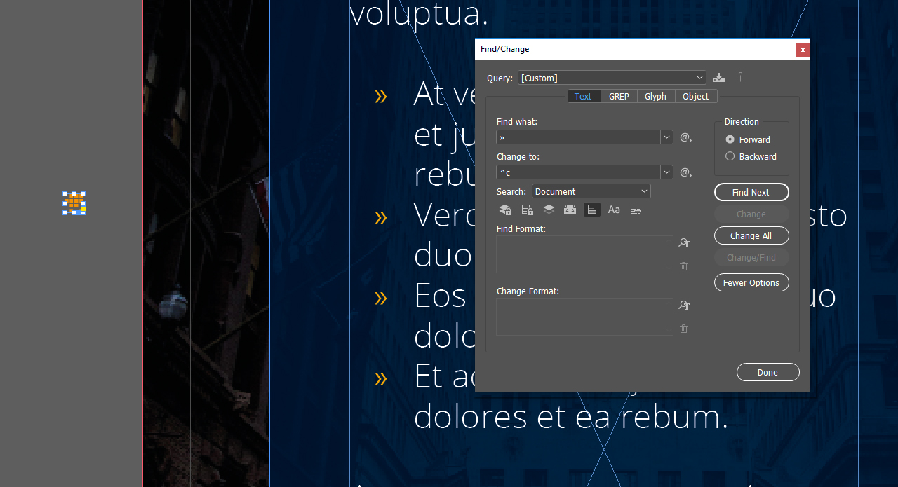Click the bullet before 'Eos' line
This screenshot has height=487, width=898.
coord(381,298)
